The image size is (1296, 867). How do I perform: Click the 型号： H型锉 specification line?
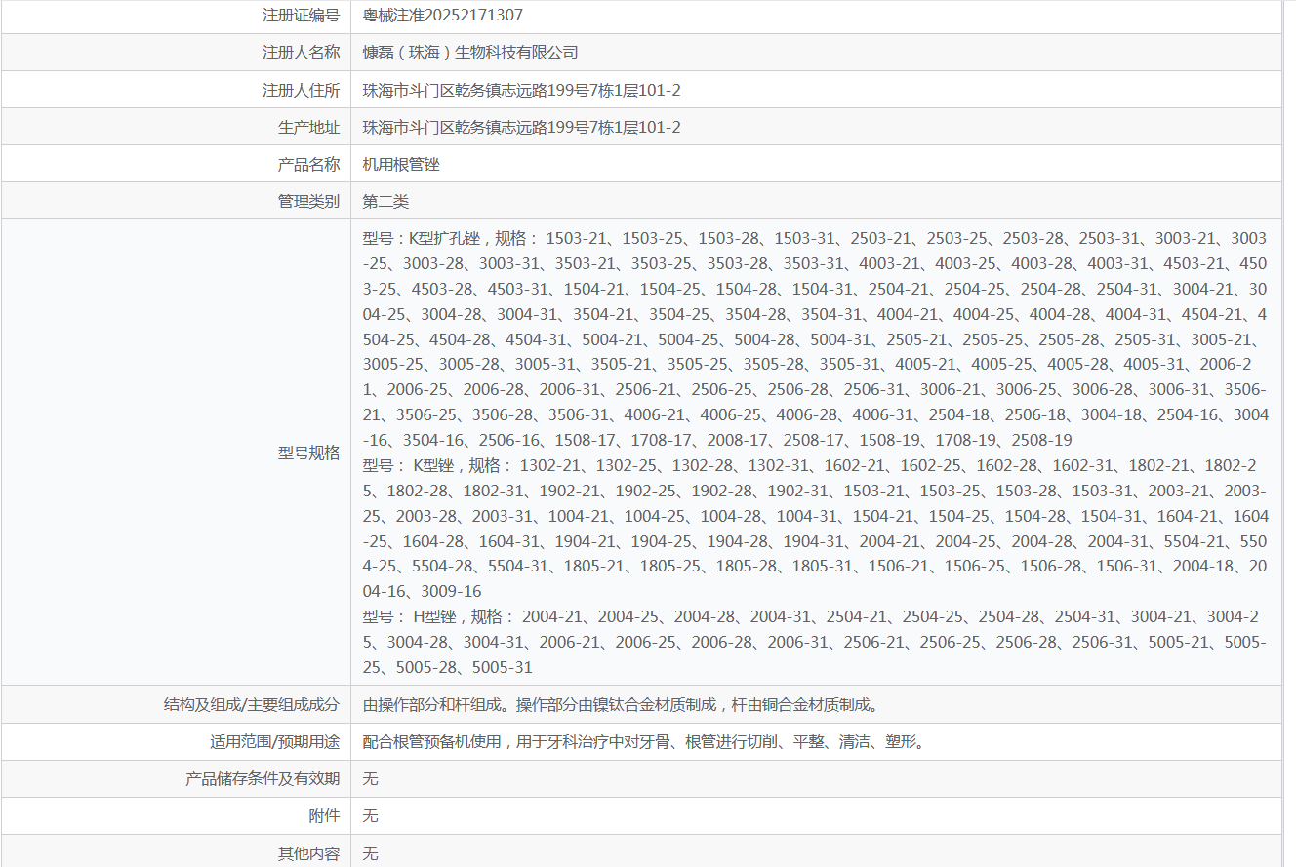pos(816,642)
